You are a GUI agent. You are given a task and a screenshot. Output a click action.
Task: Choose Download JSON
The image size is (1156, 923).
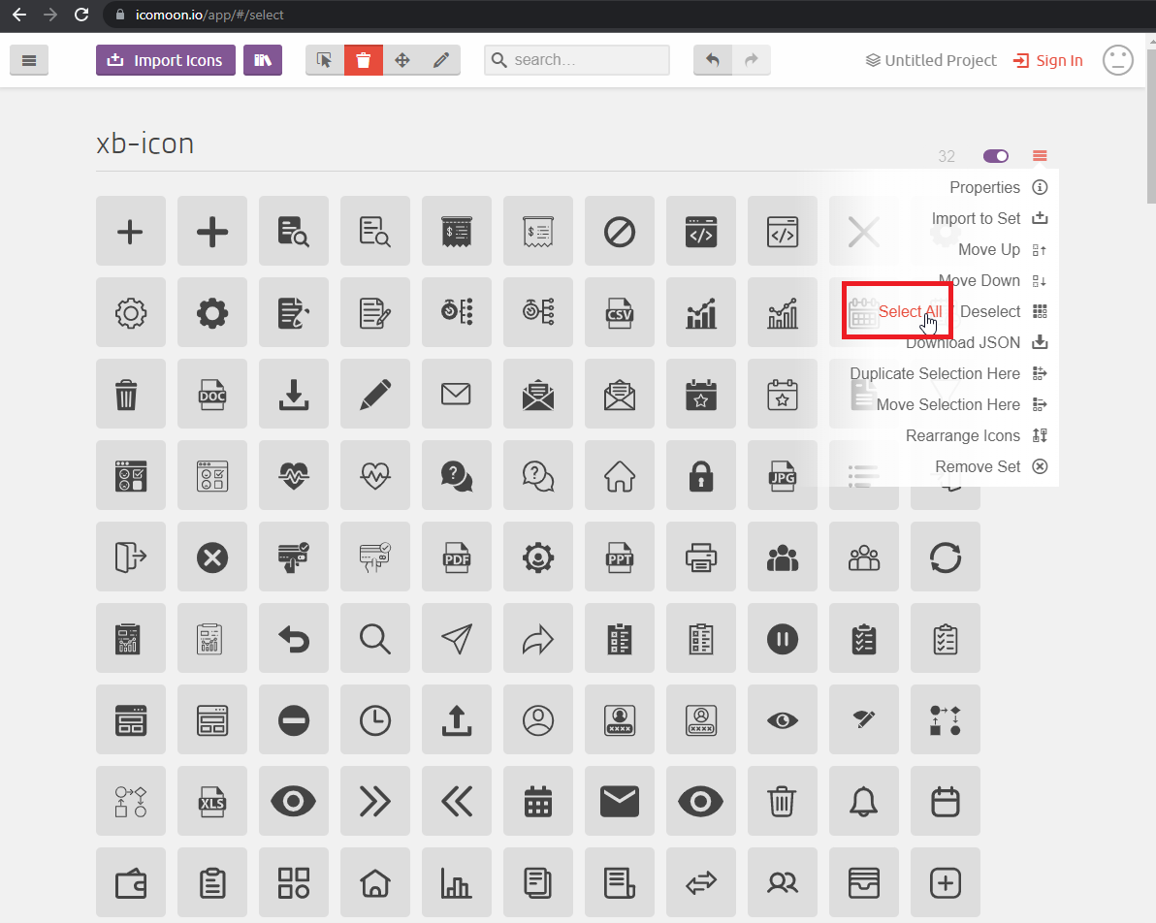click(x=977, y=342)
